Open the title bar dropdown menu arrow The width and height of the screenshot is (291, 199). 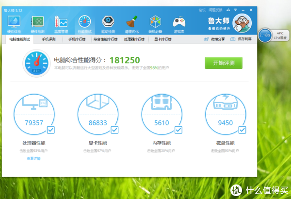pyautogui.click(x=235, y=10)
